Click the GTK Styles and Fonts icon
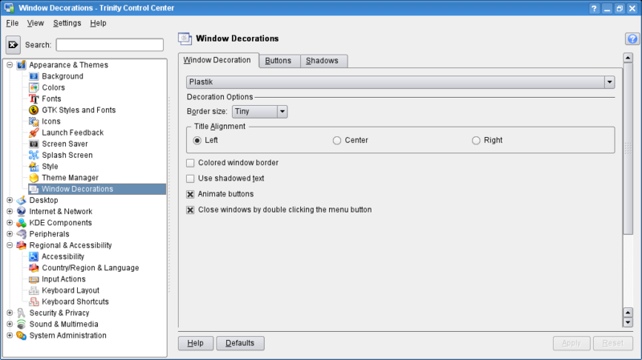Image resolution: width=642 pixels, height=360 pixels. coord(34,110)
